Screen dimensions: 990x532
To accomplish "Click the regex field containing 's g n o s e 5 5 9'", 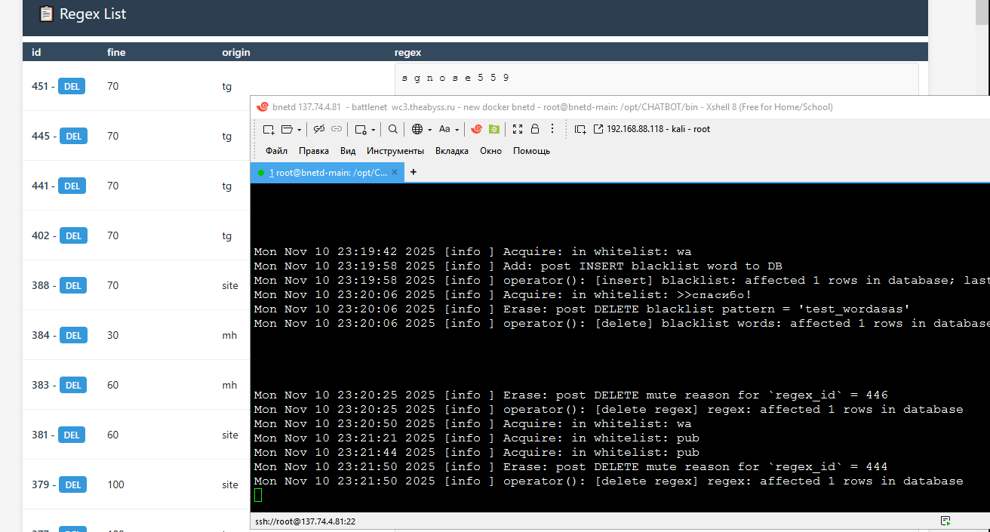I will [656, 79].
